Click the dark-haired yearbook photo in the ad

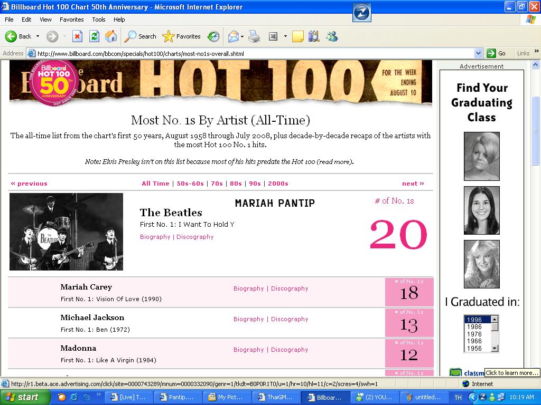(482, 210)
